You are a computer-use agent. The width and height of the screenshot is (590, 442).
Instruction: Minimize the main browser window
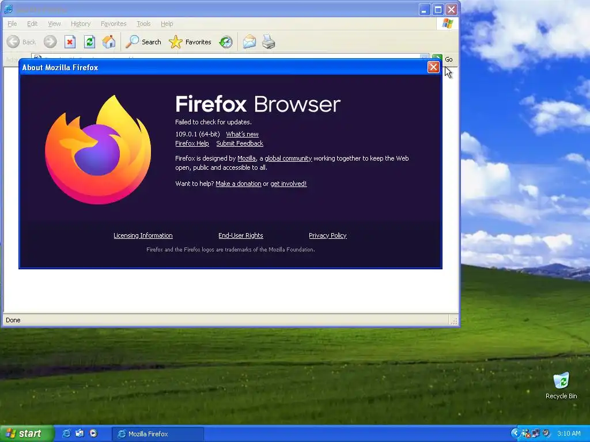pyautogui.click(x=425, y=9)
